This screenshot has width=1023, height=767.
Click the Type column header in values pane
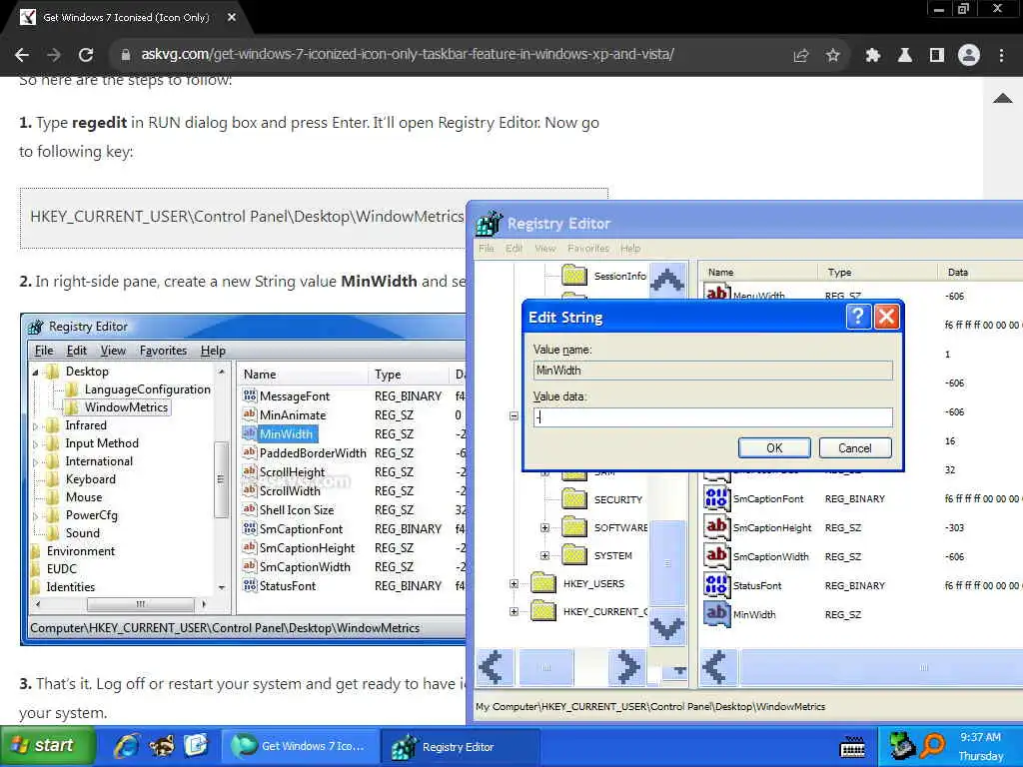coord(878,272)
